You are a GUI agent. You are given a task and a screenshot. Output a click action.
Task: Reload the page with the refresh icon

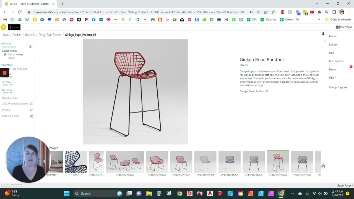coord(20,12)
